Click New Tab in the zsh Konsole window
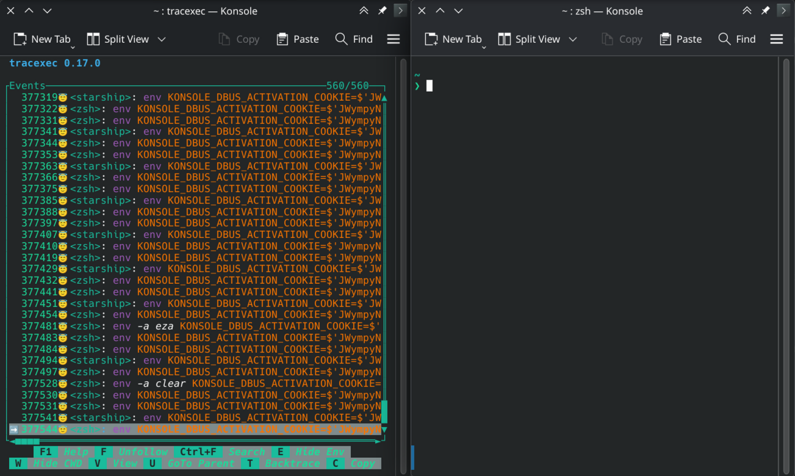 (x=453, y=39)
